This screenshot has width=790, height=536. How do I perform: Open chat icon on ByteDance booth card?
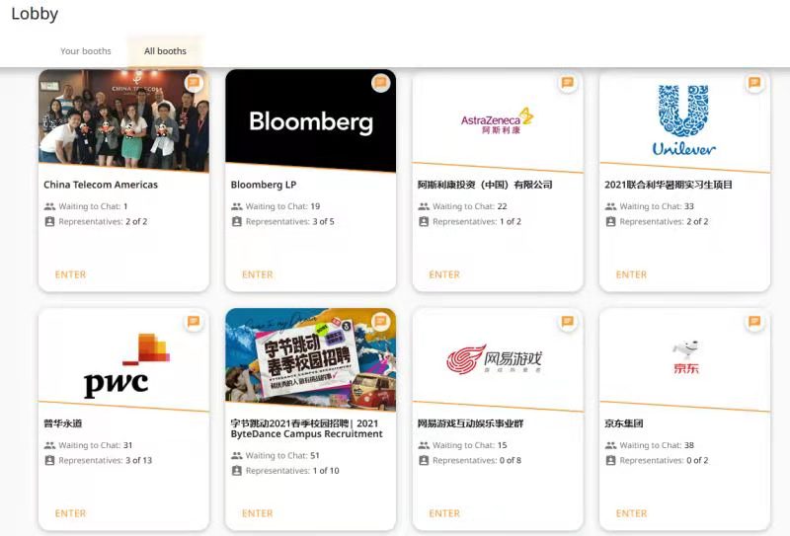point(381,321)
